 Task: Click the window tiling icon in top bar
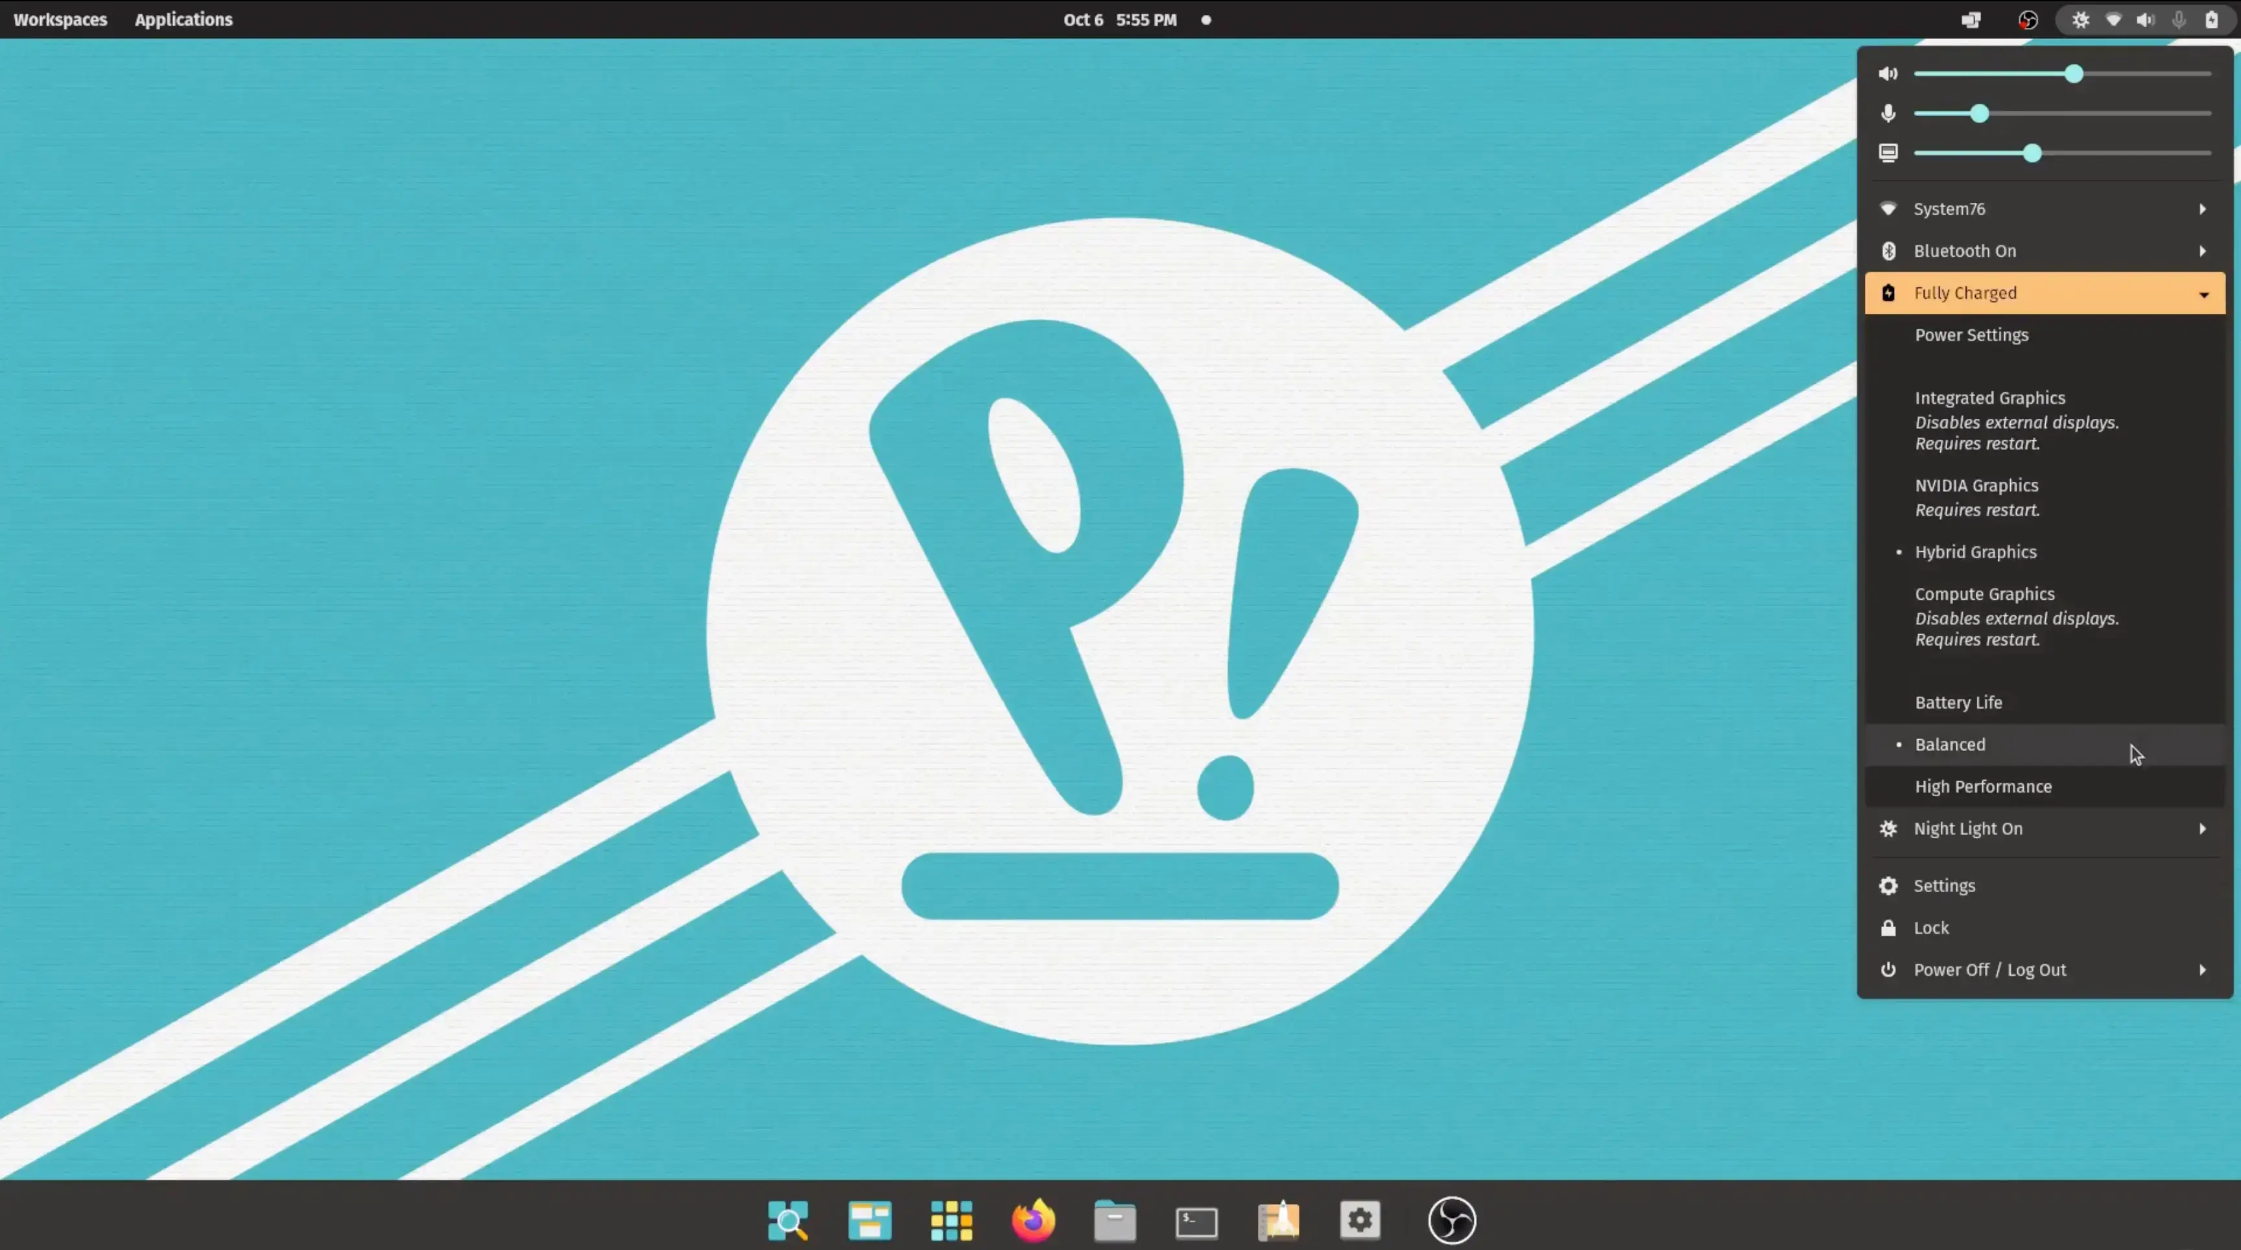(1971, 20)
